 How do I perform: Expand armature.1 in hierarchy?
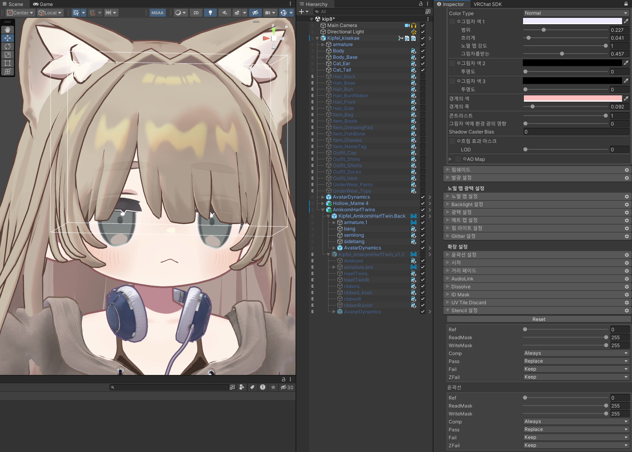click(334, 222)
